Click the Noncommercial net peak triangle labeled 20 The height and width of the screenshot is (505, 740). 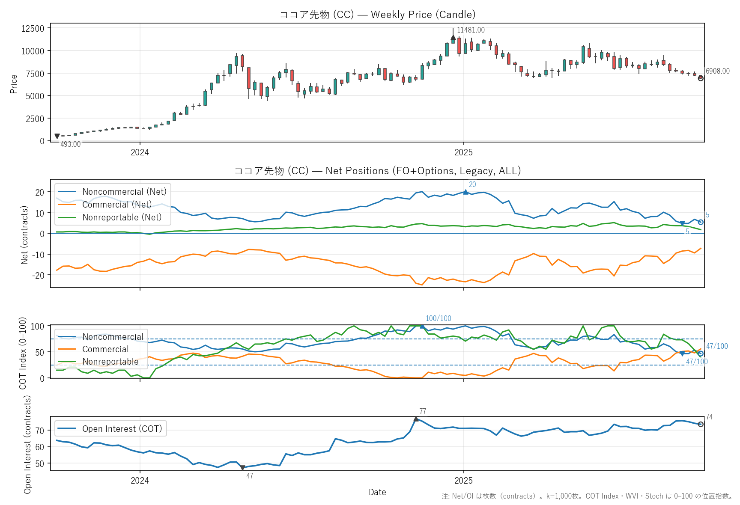coord(465,192)
